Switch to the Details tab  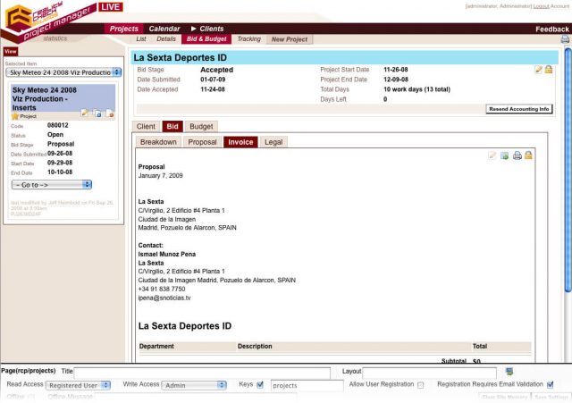click(x=166, y=39)
